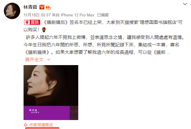Click the text line starting 今年生日我把六年間
Viewport: 191px width, 129px height.
[x=101, y=45]
